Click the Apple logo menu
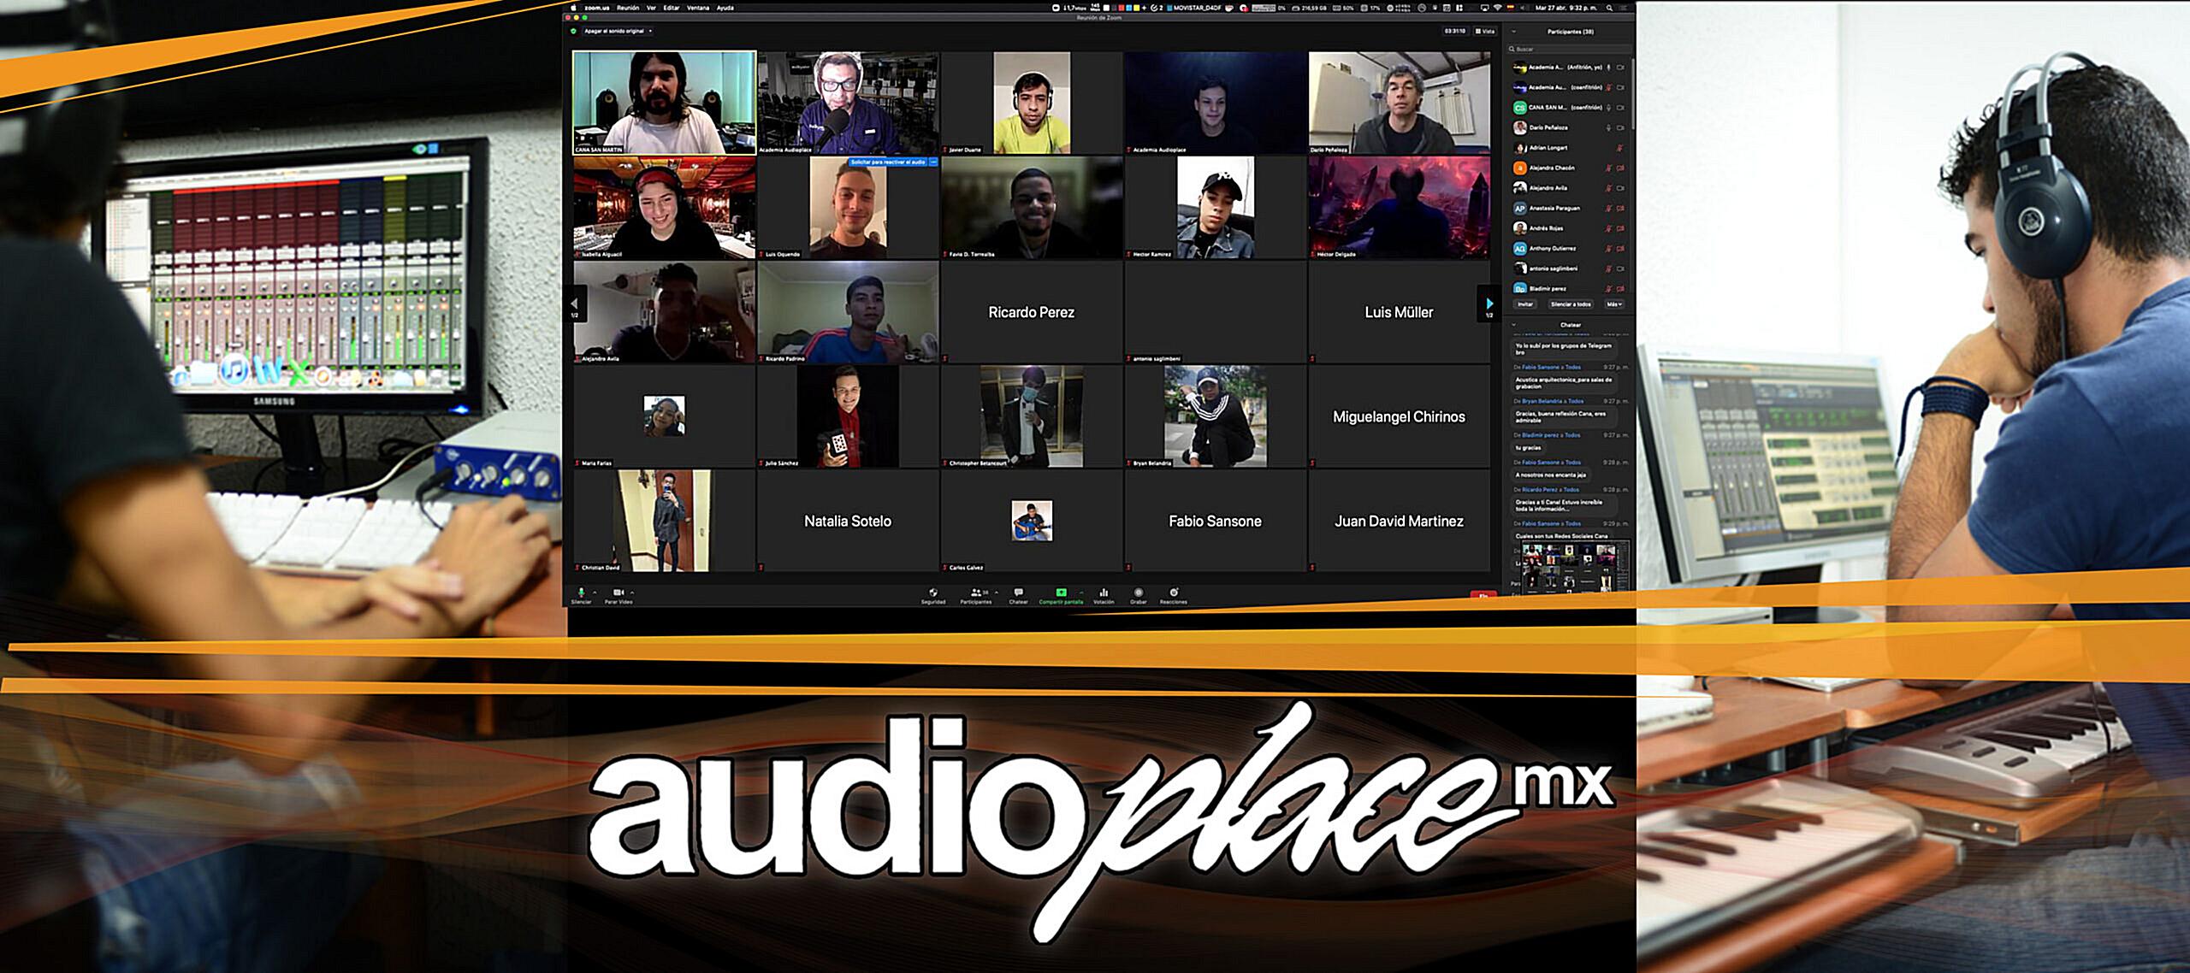 [x=574, y=8]
